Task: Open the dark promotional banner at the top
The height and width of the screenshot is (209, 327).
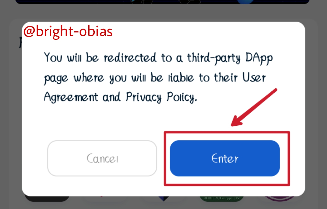Action: (x=162, y=2)
